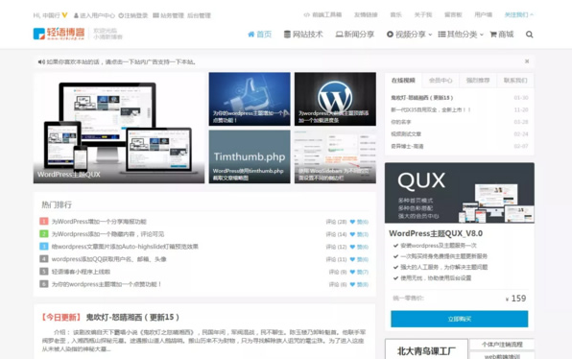Click the red number 1 rank badge
Screen dimensions: 572x359
tap(44, 222)
